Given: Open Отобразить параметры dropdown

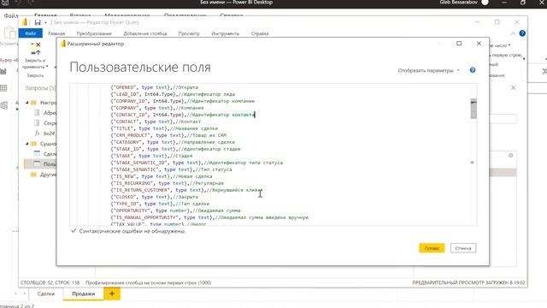Looking at the screenshot, I should point(428,70).
